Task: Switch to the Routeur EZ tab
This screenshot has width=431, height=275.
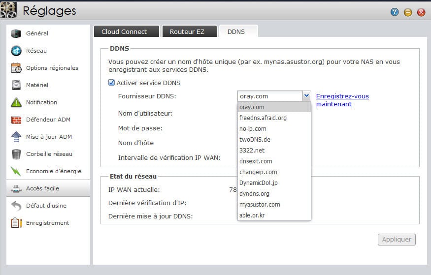Action: [189, 31]
